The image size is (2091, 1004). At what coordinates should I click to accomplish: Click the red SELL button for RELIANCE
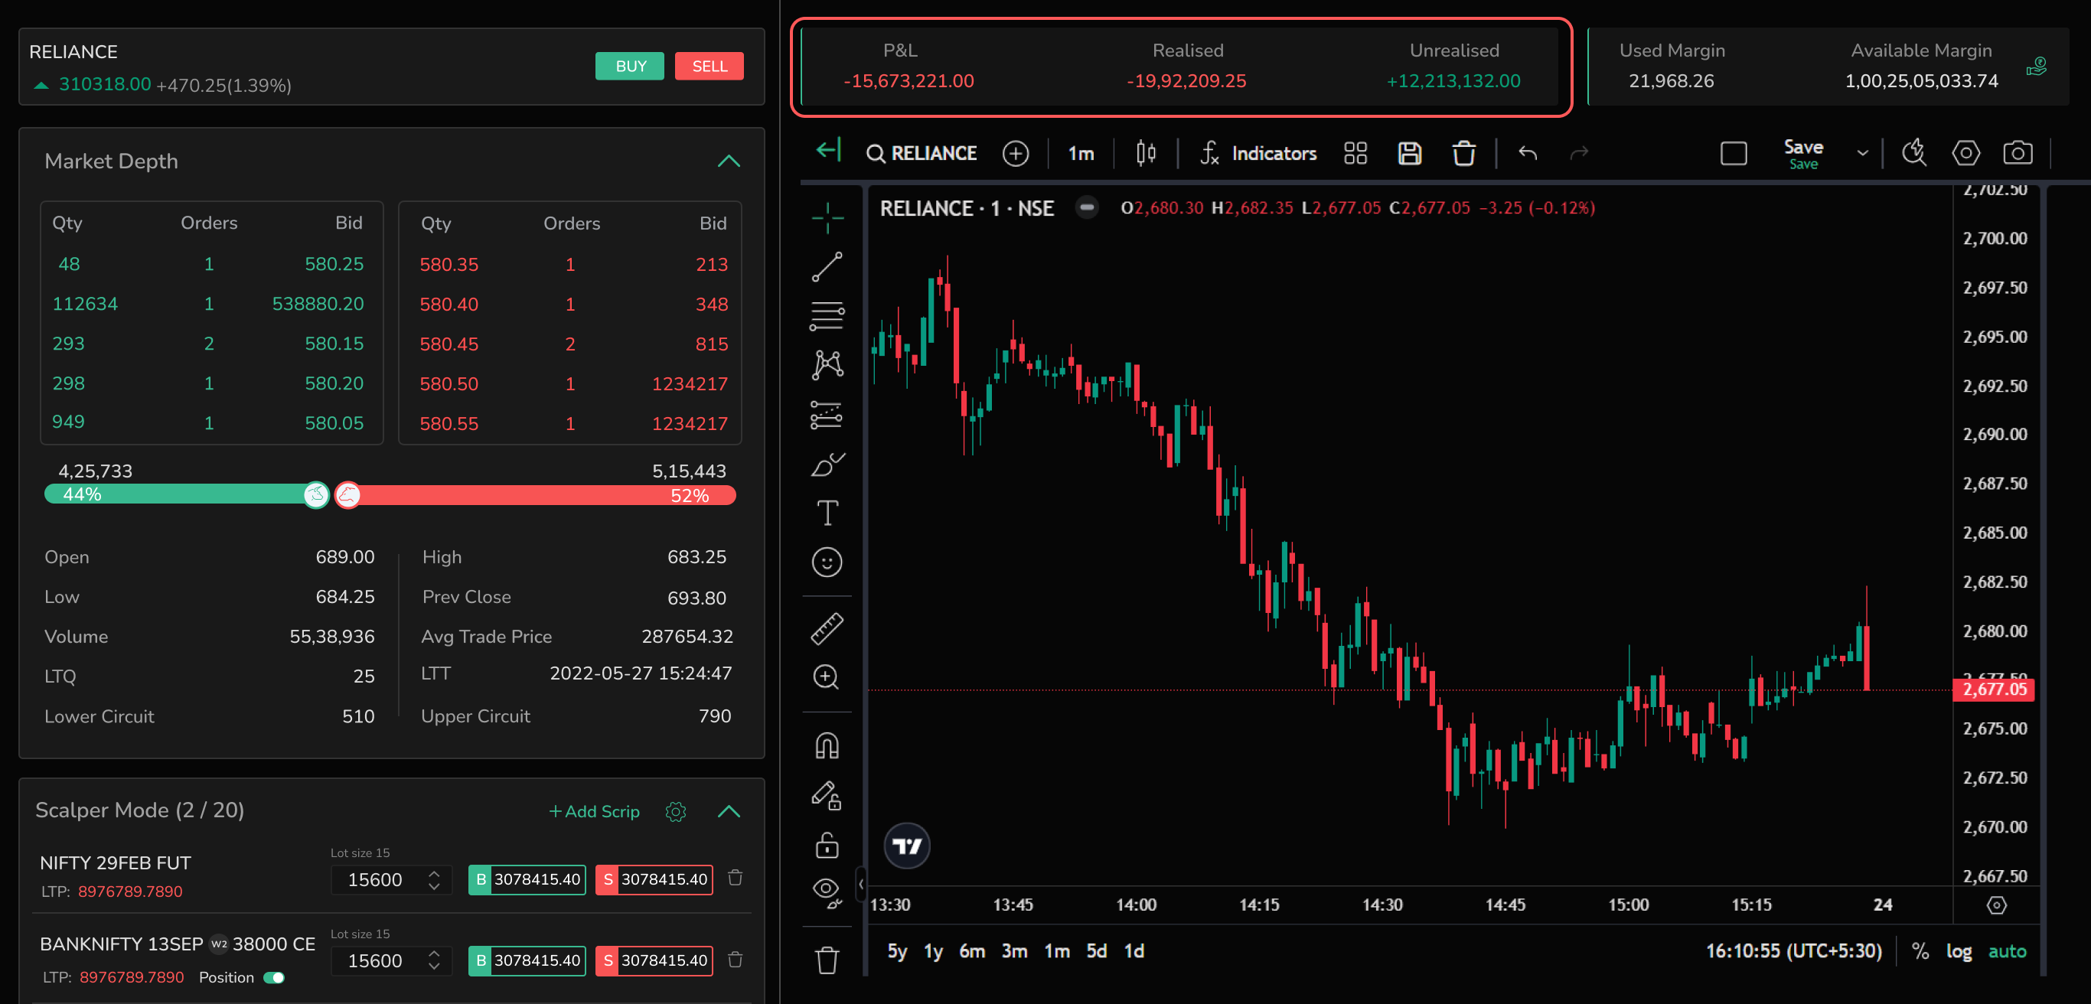[x=709, y=66]
